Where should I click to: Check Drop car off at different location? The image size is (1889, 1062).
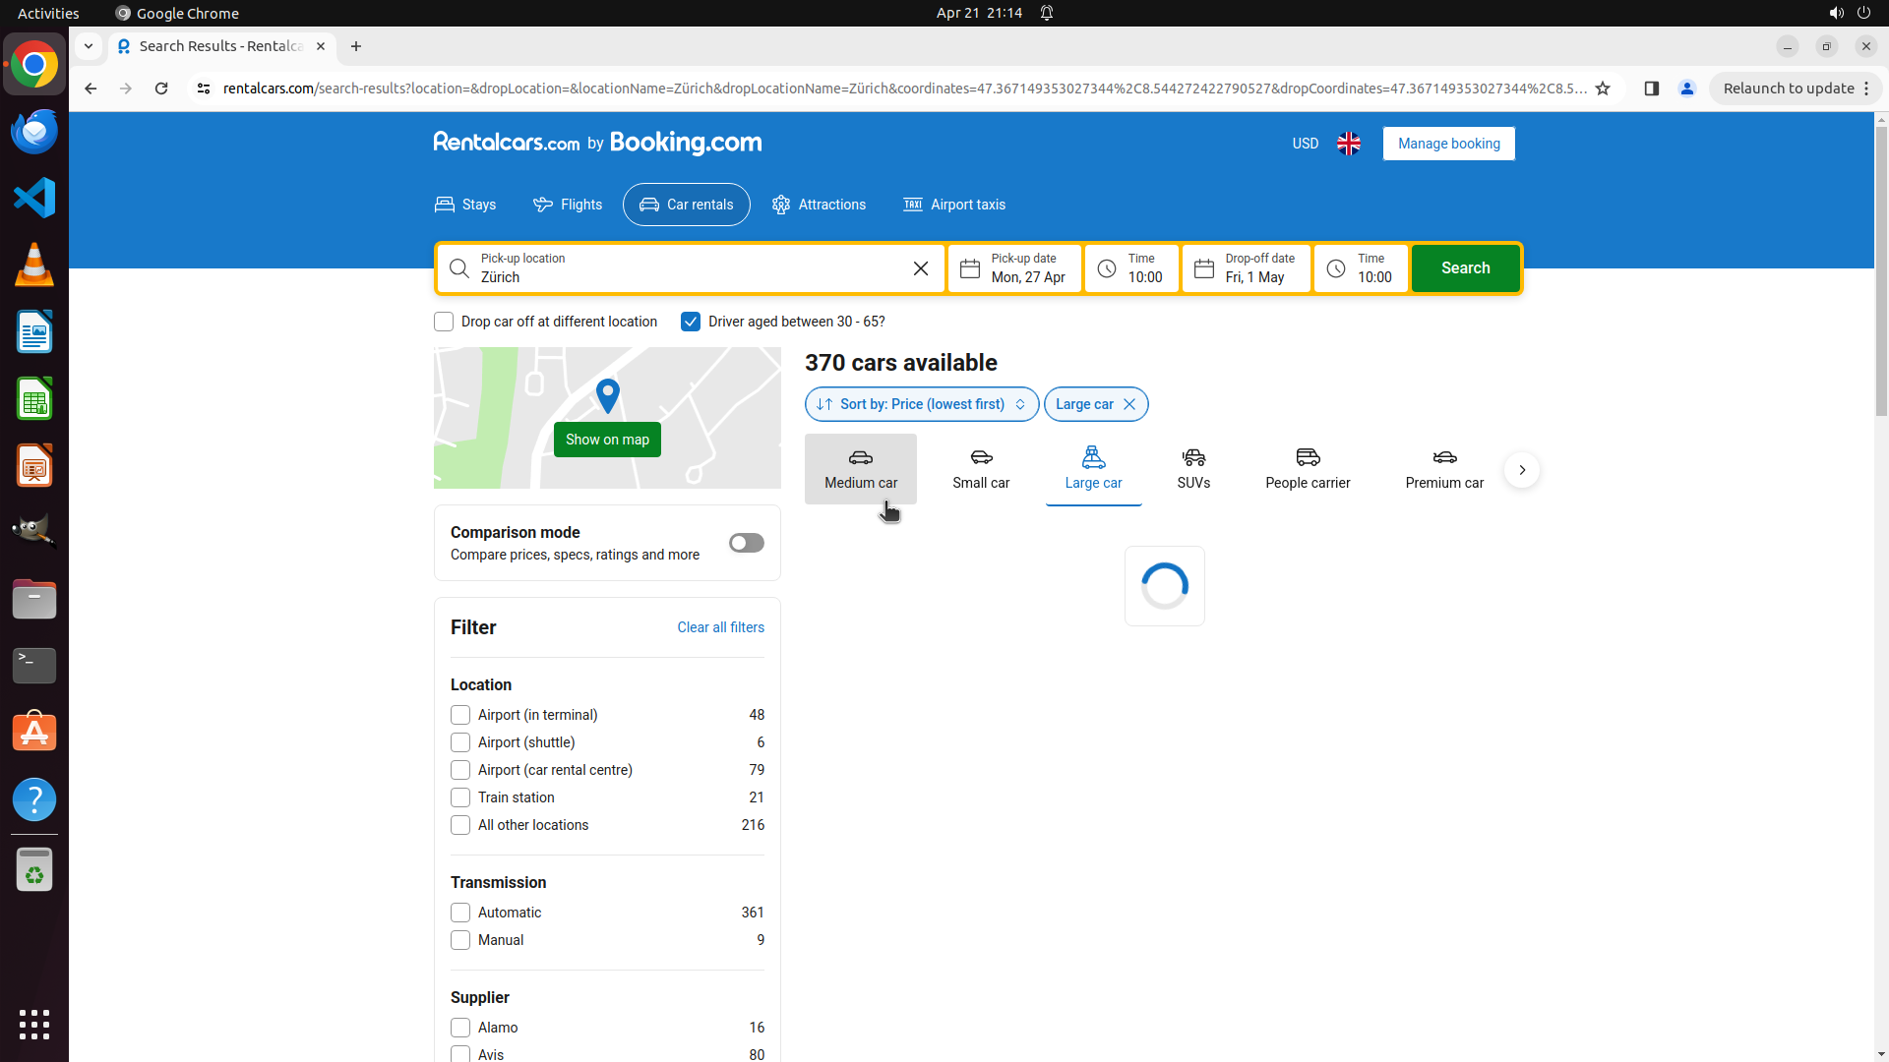click(x=444, y=322)
